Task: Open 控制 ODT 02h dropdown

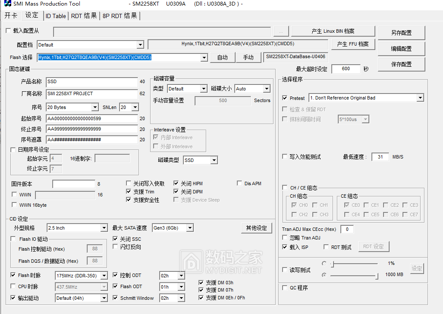Action: click(181, 276)
